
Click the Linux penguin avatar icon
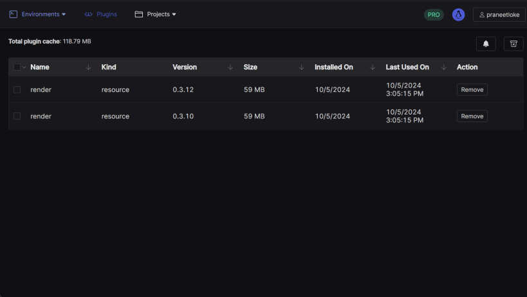458,15
